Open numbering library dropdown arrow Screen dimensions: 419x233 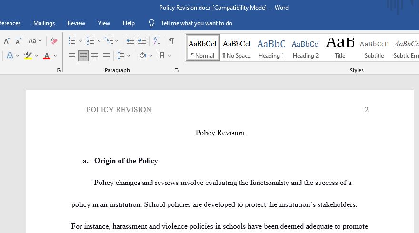click(x=99, y=41)
